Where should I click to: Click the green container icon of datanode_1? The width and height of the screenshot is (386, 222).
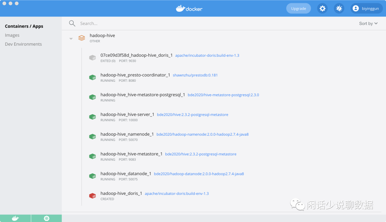93,176
